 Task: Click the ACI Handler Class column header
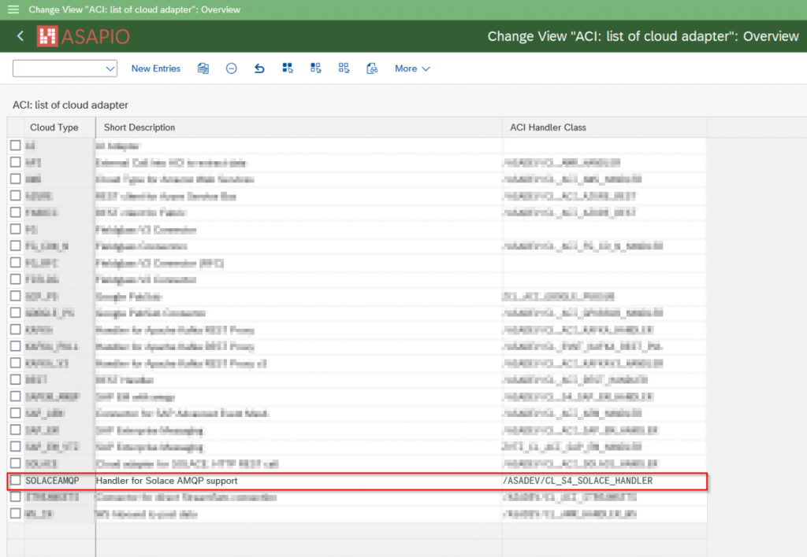(548, 127)
